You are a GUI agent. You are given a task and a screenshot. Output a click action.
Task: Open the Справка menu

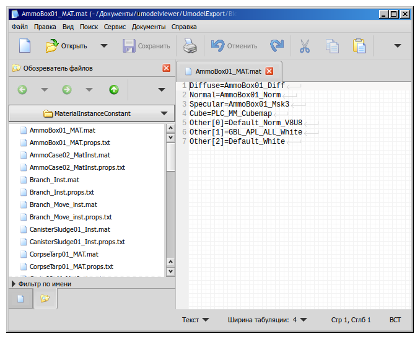(184, 27)
